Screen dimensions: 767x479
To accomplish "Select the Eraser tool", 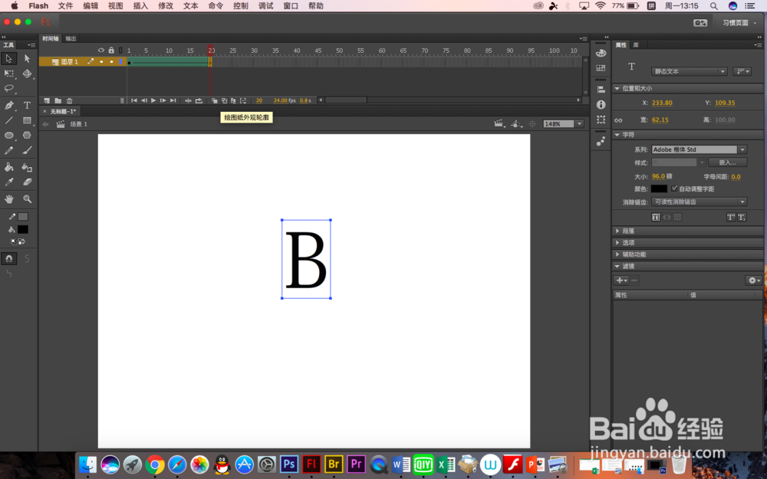I will (27, 182).
